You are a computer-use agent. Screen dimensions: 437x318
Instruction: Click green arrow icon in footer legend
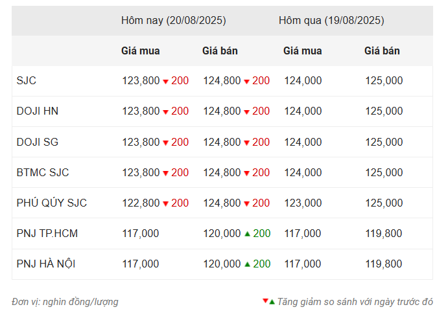point(272,302)
